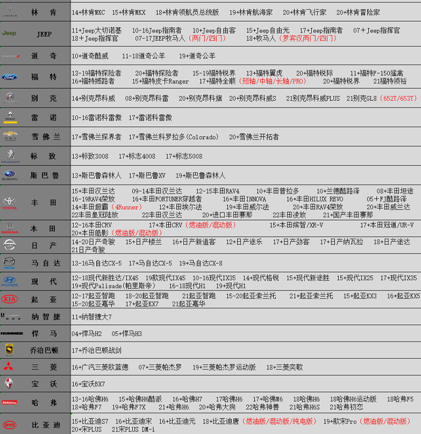Click the Hyundai logo

[x=10, y=282]
